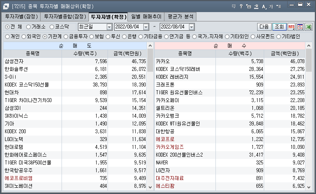Click scroll-down arrow of 순매수 list

click(x=309, y=187)
